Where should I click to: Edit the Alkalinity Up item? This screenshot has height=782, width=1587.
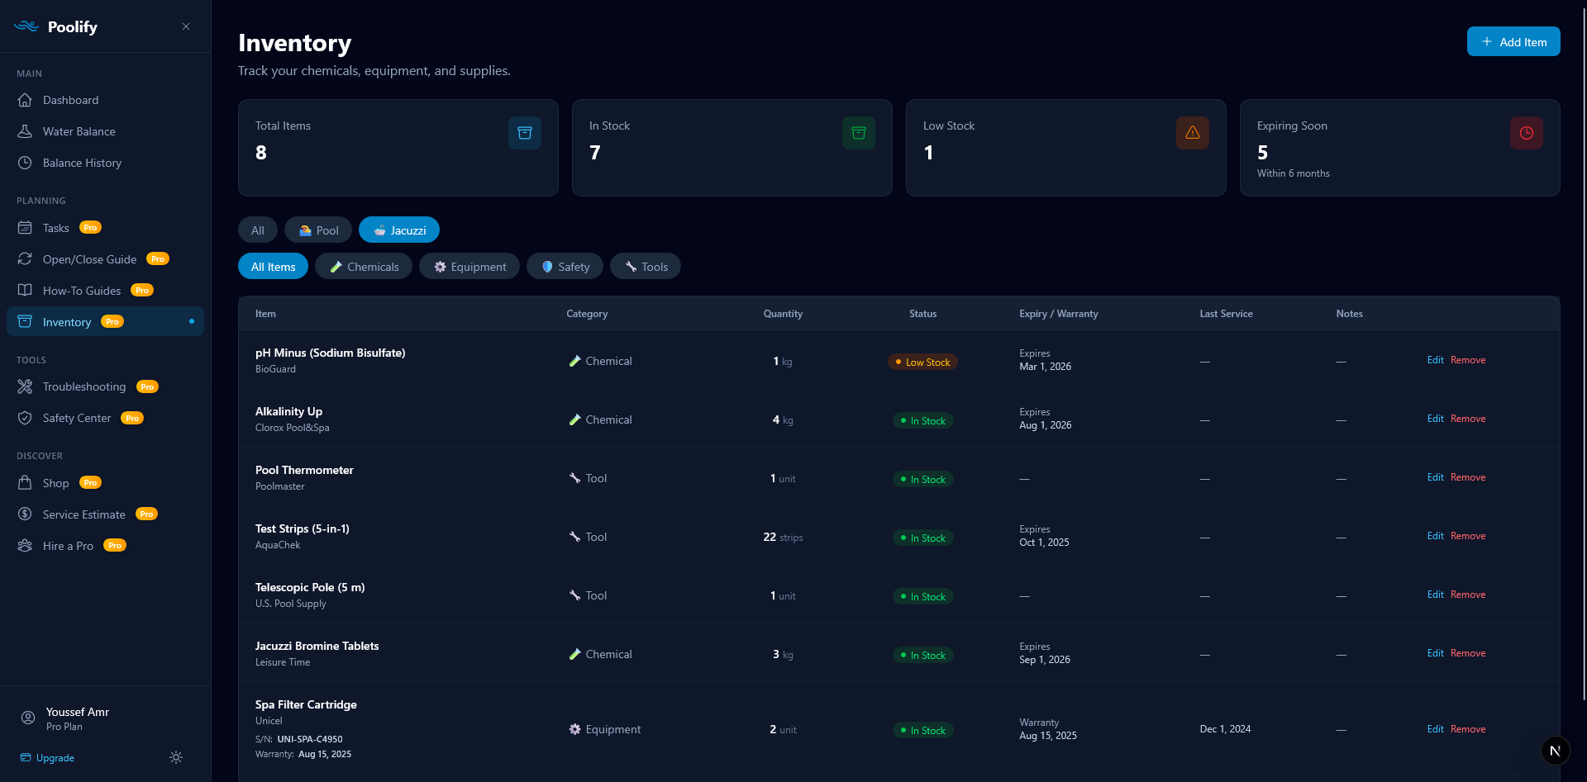(x=1435, y=419)
